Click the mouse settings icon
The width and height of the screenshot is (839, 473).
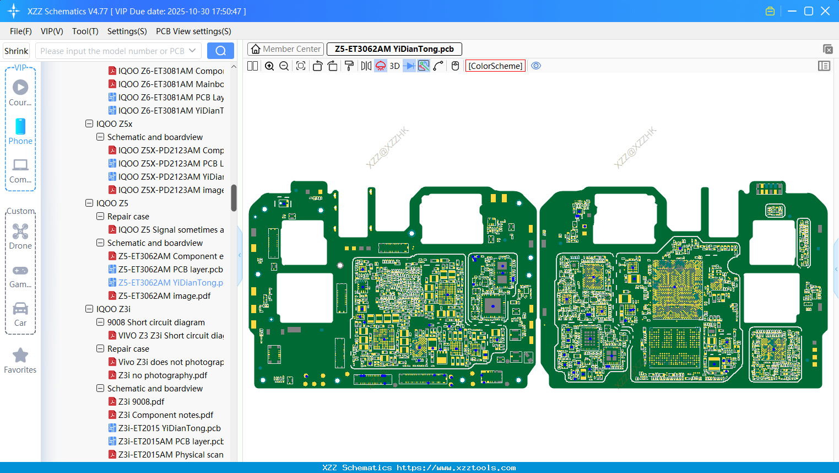[x=455, y=66]
